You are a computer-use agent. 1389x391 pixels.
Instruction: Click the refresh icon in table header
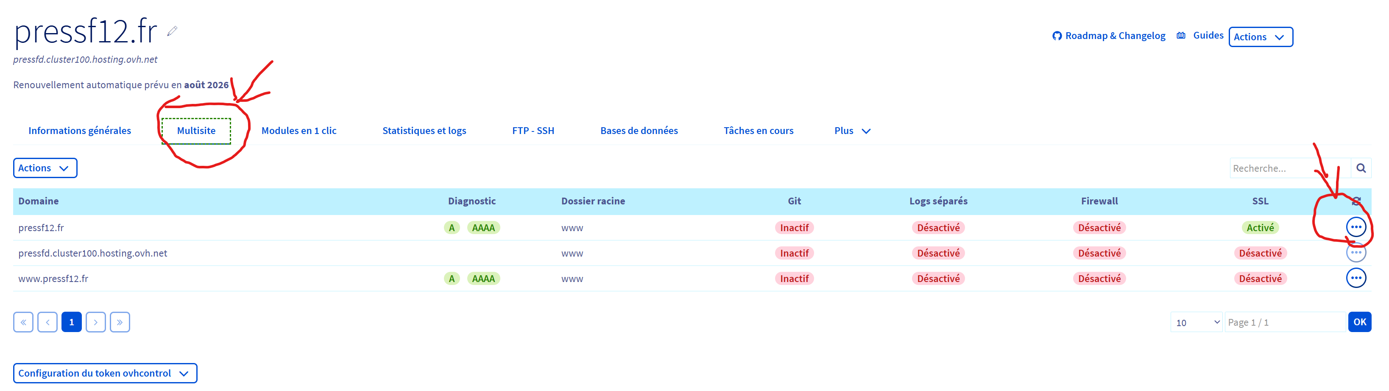(1356, 201)
